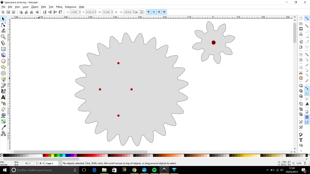310x174 pixels.
Task: Toggle scale rounded corners option
Action: point(154,12)
